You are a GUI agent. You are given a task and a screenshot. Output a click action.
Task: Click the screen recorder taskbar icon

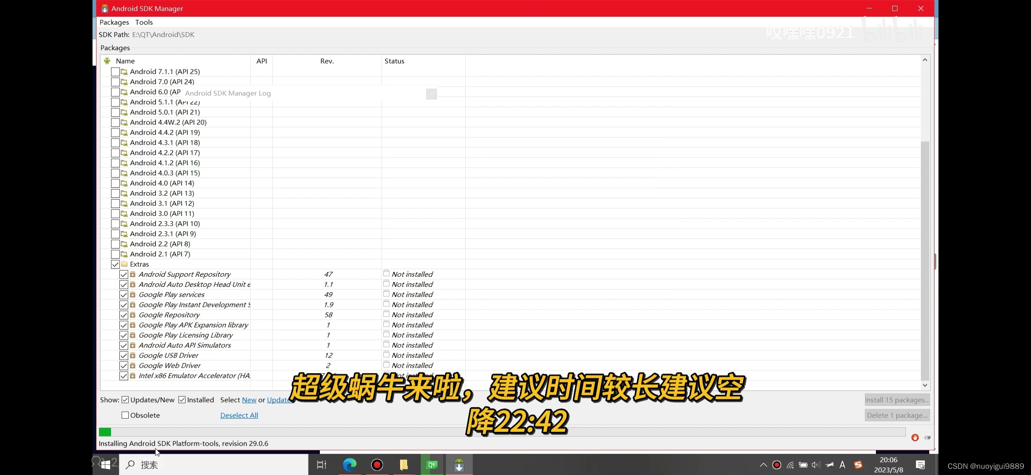click(377, 465)
